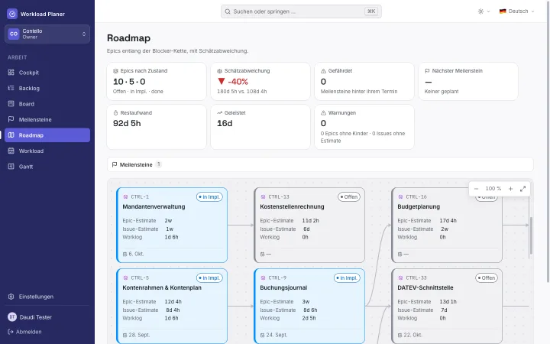Click the roadmap canvas vertical scrollbar
550x344 pixels.
[x=531, y=235]
